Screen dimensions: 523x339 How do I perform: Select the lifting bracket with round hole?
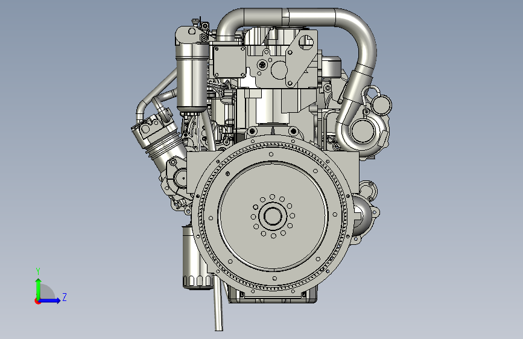(x=302, y=59)
